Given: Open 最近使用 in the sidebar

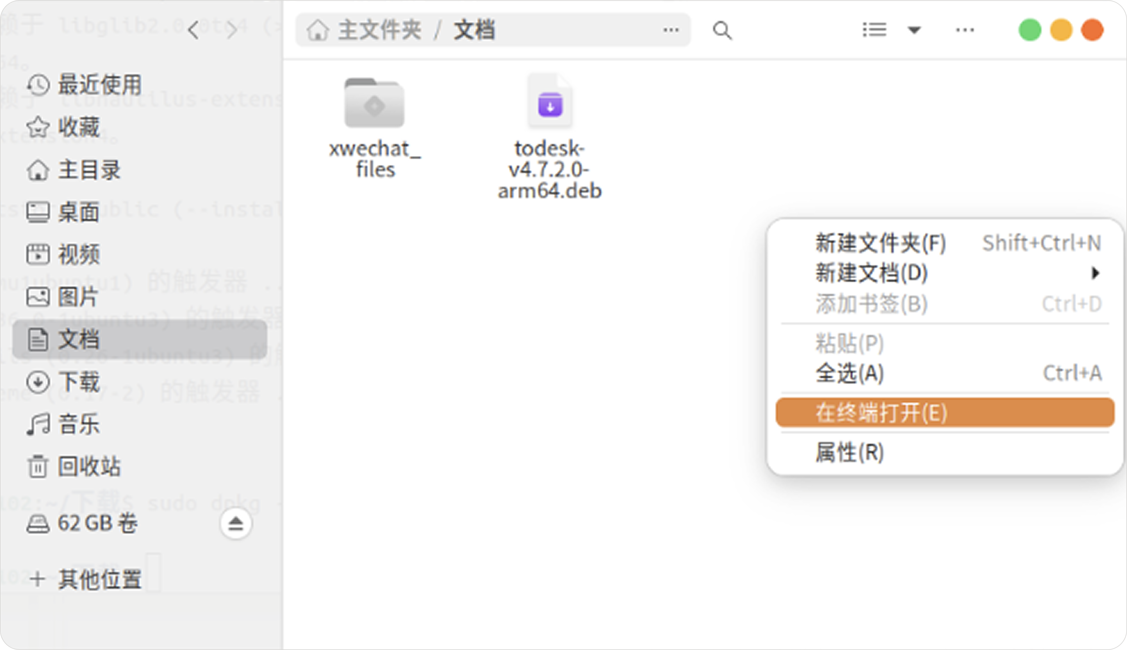Looking at the screenshot, I should 140,85.
